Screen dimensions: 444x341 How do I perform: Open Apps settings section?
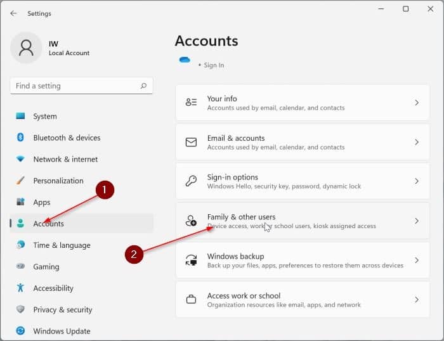pos(82,202)
